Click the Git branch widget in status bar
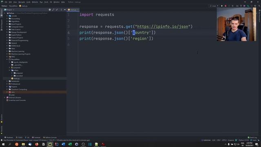 [x=254, y=140]
